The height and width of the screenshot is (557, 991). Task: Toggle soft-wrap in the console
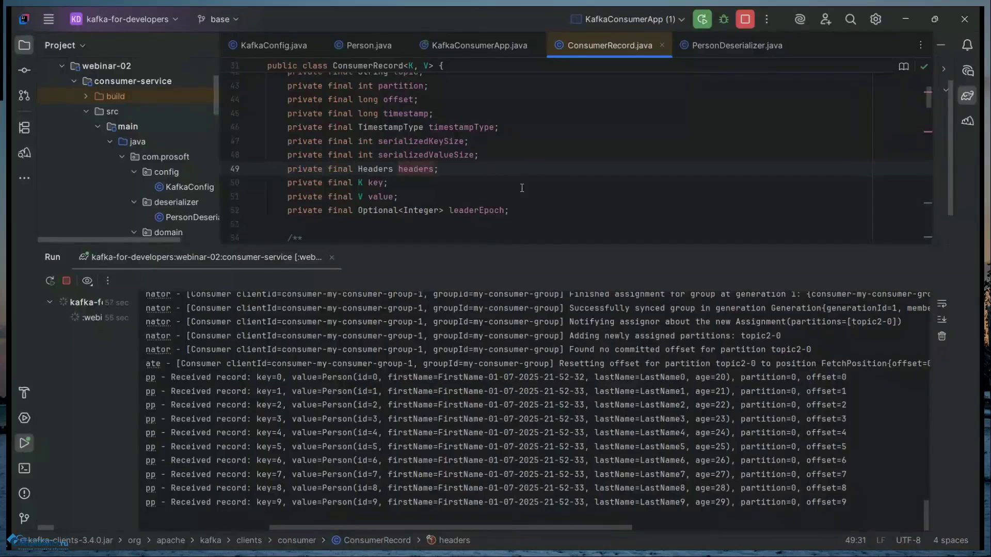click(942, 304)
